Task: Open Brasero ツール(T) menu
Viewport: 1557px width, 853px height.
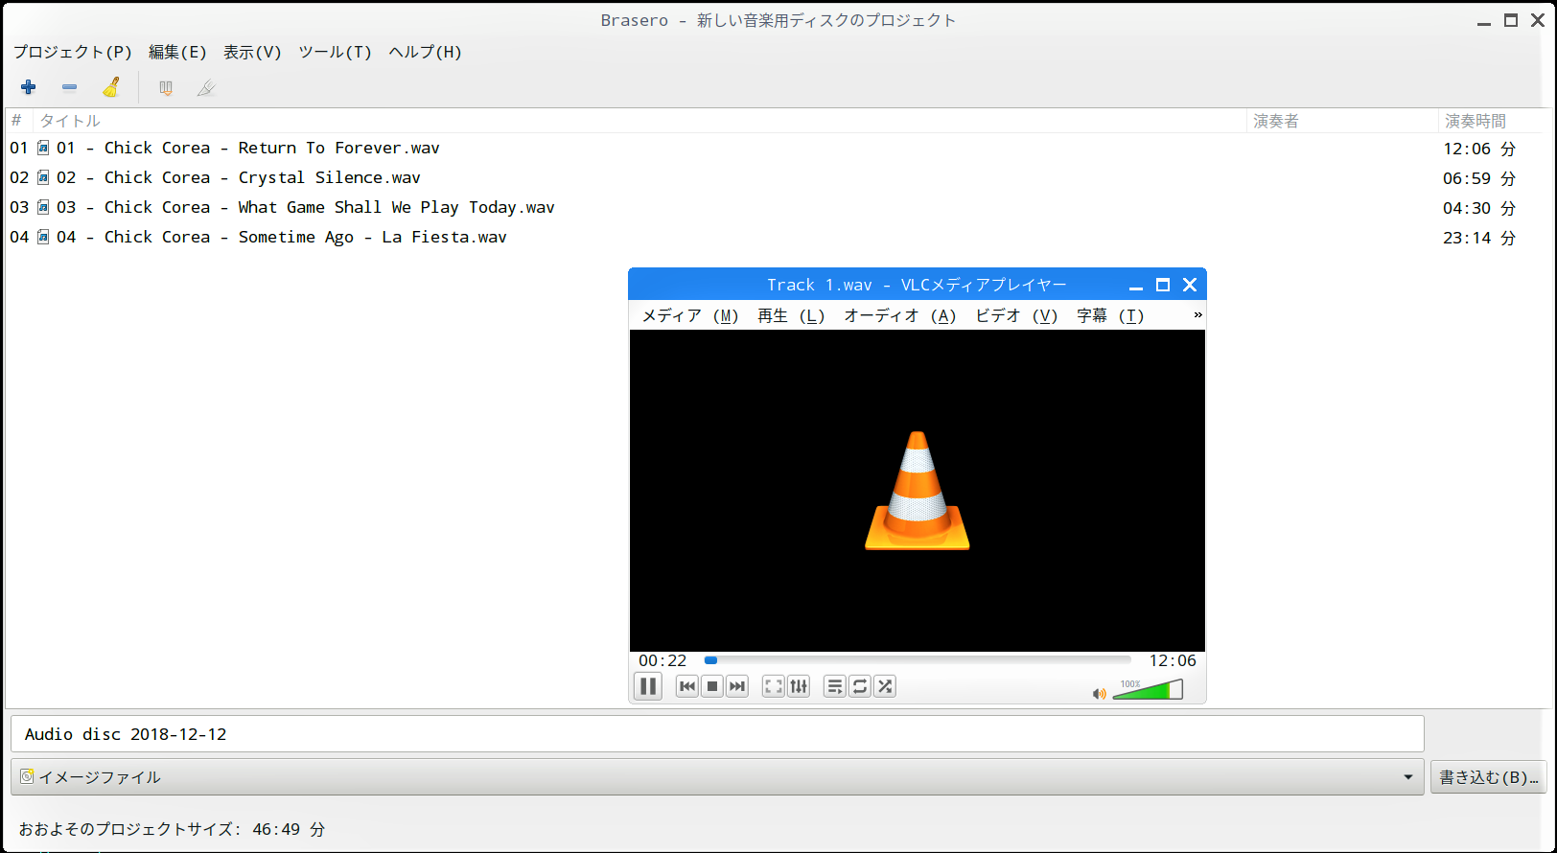Action: (335, 52)
